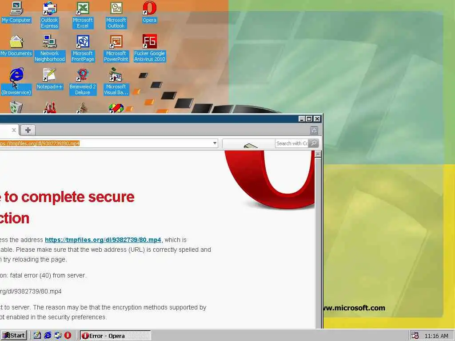Viewport: 455px width, 341px height.
Task: Launch Opera from the quick launch bar
Action: coord(68,336)
